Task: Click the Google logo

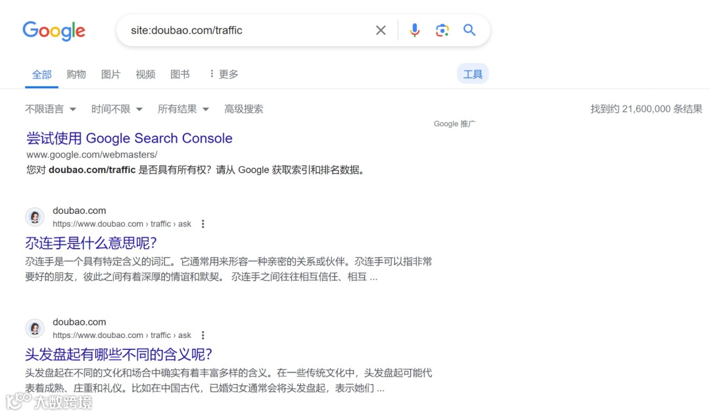Action: tap(54, 31)
